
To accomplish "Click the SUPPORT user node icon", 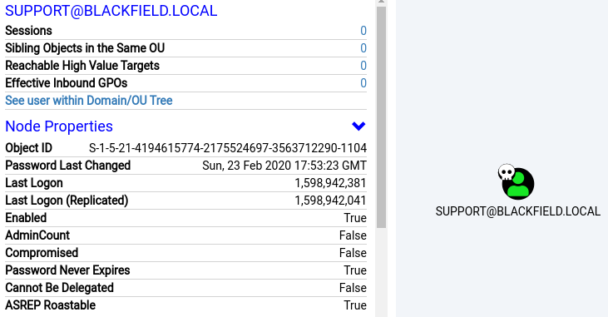I will (x=518, y=184).
